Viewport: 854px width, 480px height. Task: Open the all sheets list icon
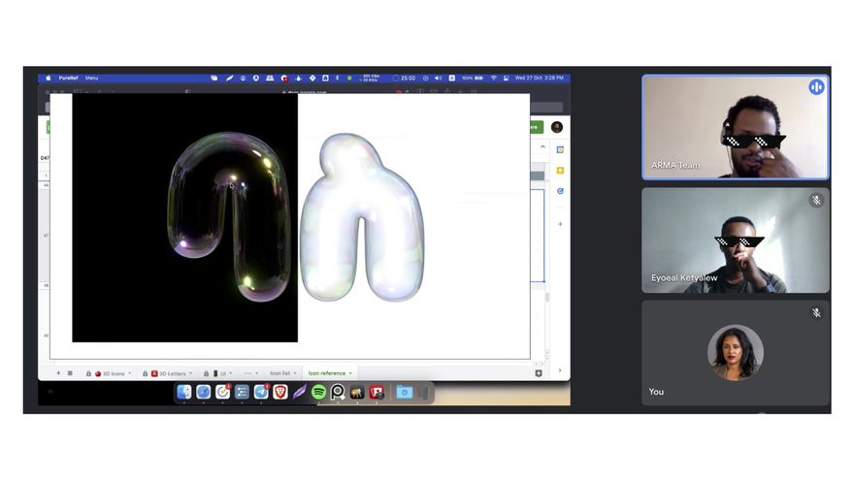tap(70, 373)
